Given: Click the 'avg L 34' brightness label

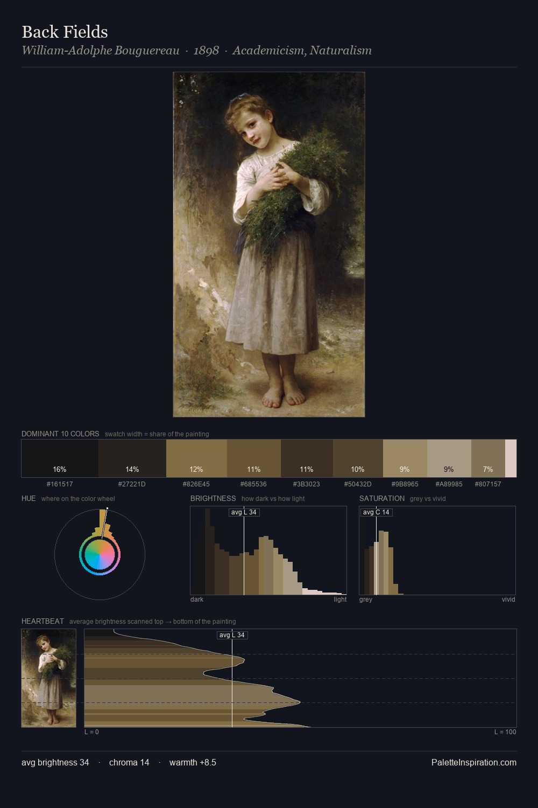Looking at the screenshot, I should coord(244,512).
